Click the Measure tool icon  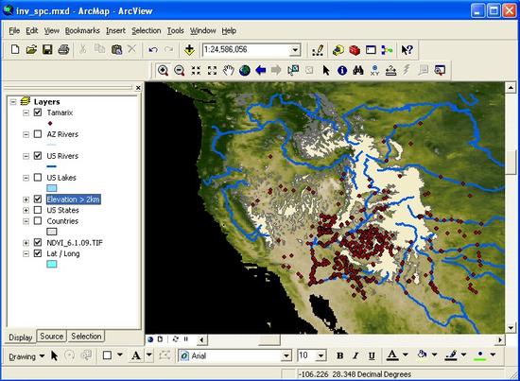390,70
